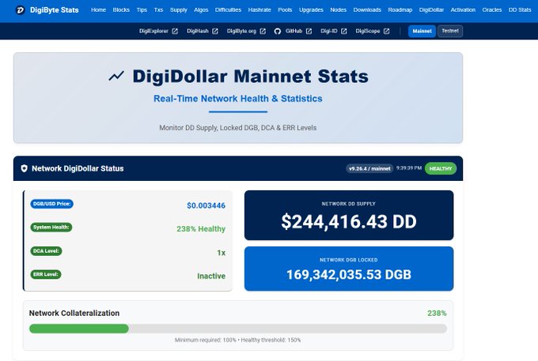Switch to Mainnet network
The width and height of the screenshot is (538, 361).
(422, 31)
